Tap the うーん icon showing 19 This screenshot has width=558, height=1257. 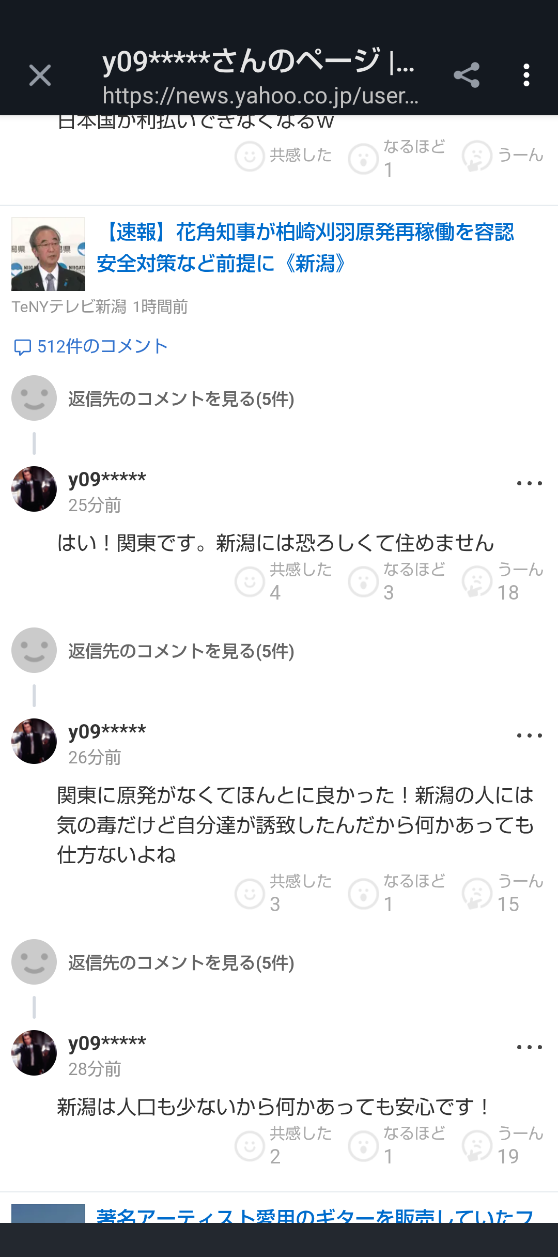pyautogui.click(x=477, y=1146)
